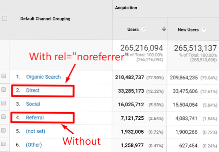Select Referral new users value 4,083,741

click(186, 118)
